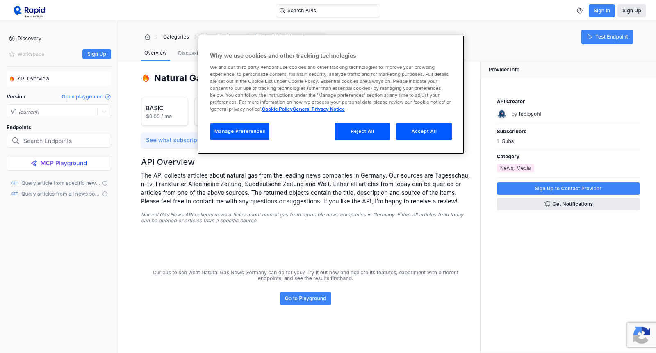
Task: Click the fabiopohl avatar image
Action: coord(502,114)
